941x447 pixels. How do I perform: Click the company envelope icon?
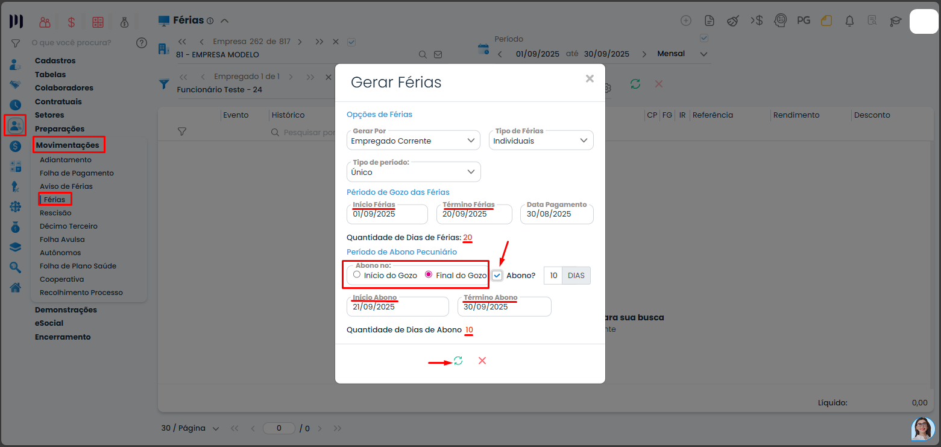point(438,54)
